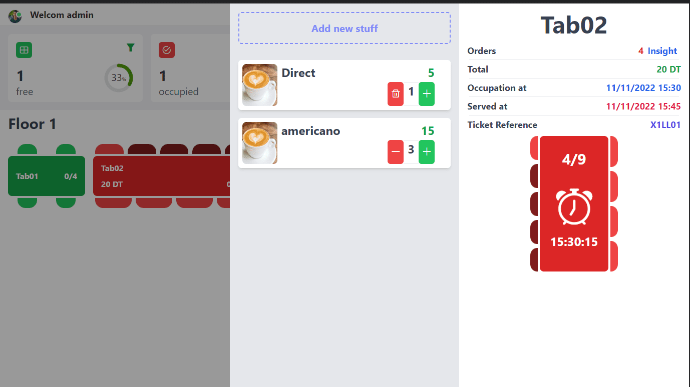Click the americano coffee thumbnail
690x387 pixels.
click(260, 143)
